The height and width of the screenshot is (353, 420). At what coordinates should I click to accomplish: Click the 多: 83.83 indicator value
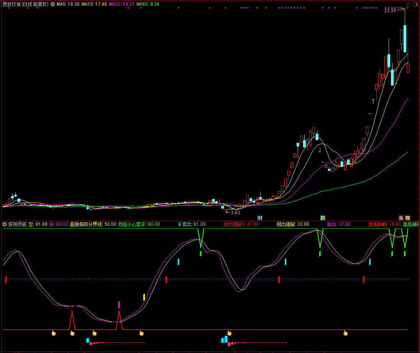coord(58,224)
